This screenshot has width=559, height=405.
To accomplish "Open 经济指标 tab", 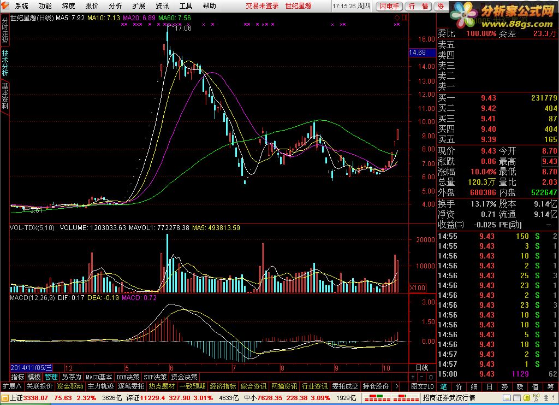I will tap(223, 386).
